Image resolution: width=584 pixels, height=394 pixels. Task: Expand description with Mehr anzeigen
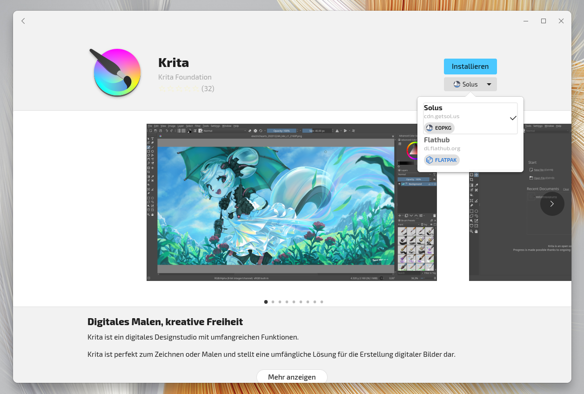292,377
